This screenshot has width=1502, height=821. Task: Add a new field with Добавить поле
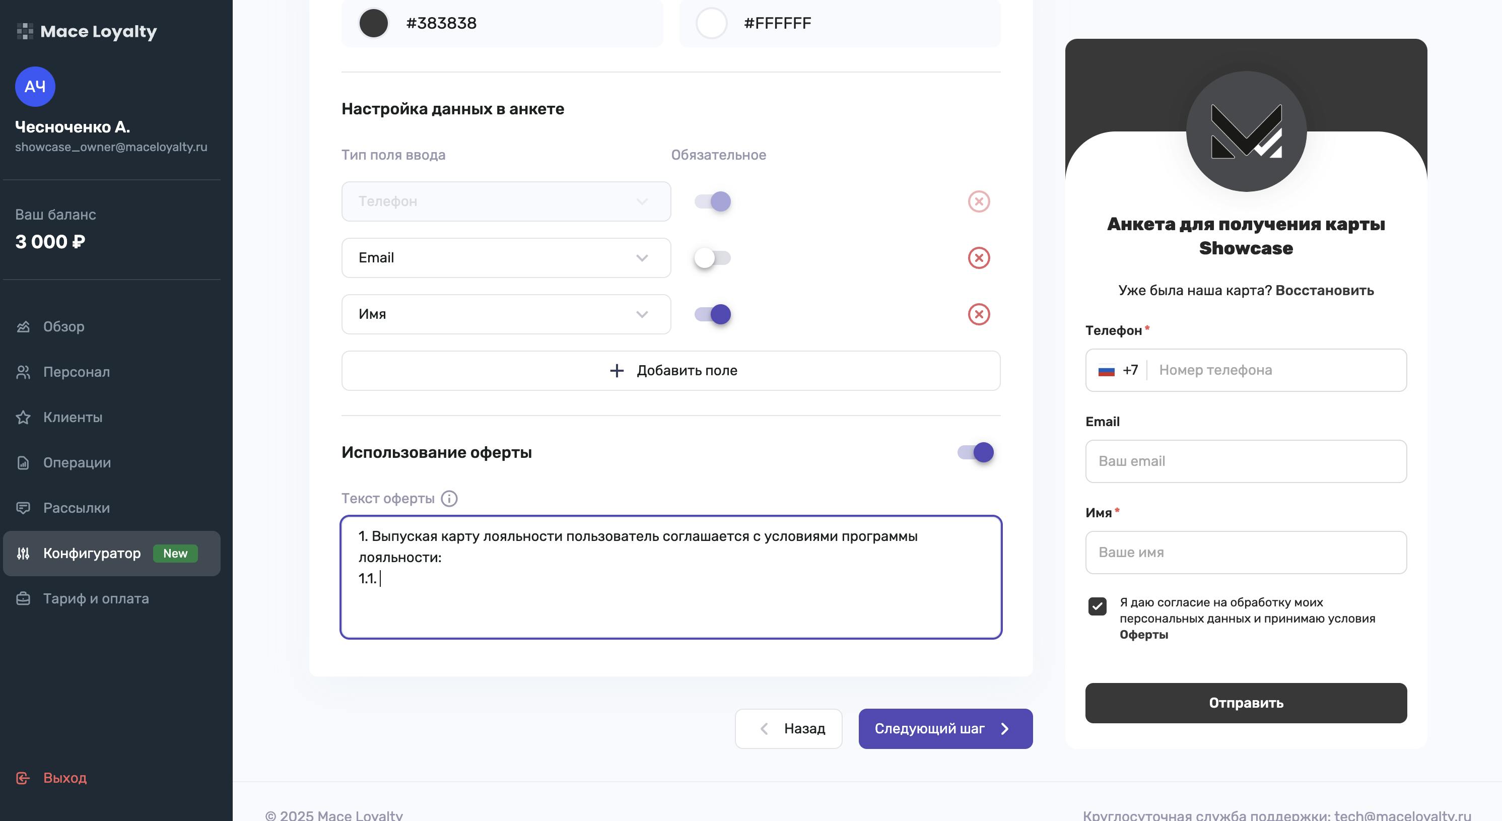pyautogui.click(x=671, y=371)
